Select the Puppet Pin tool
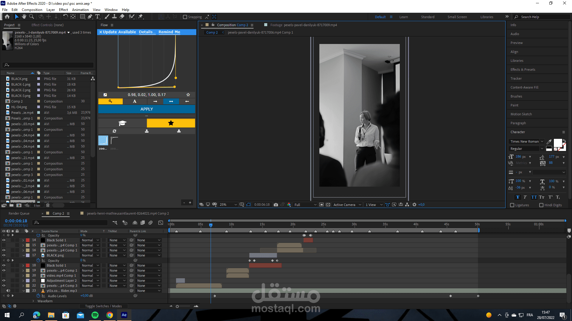This screenshot has width=572, height=321. tap(141, 17)
